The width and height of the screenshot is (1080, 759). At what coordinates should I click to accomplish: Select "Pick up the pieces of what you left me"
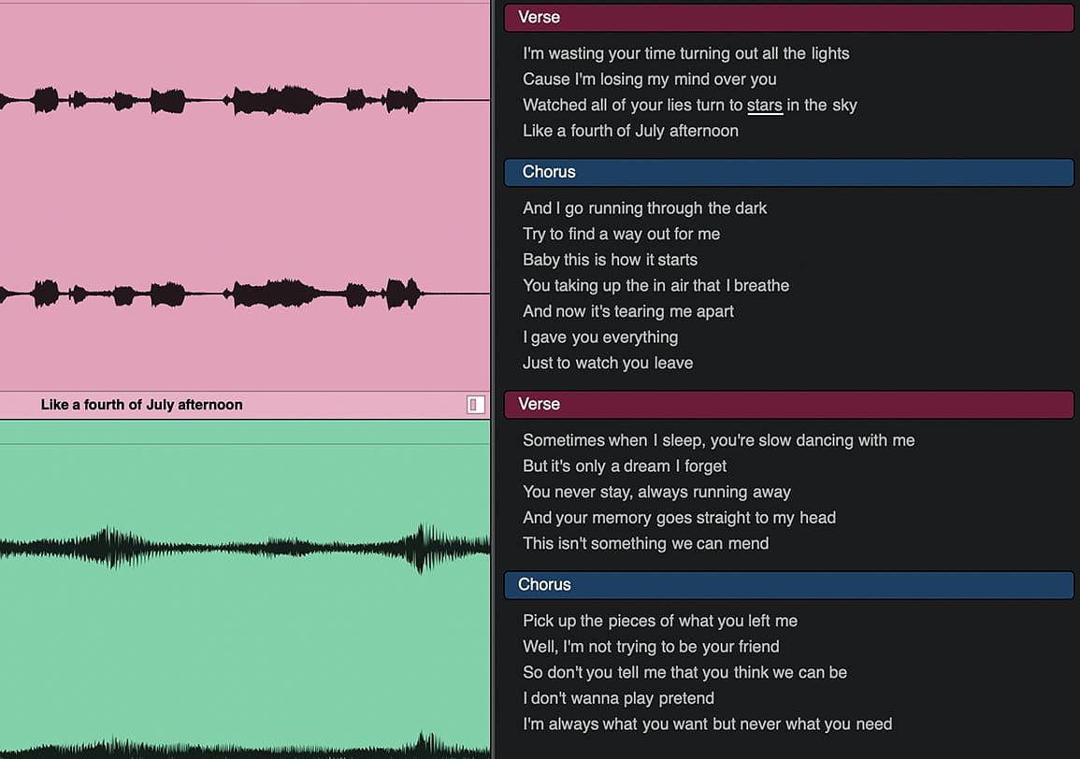tap(660, 621)
